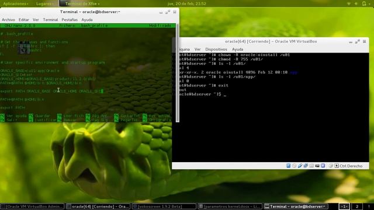Open the network indicator in the top panel
This screenshot has width=374, height=210.
pyautogui.click(x=348, y=3)
